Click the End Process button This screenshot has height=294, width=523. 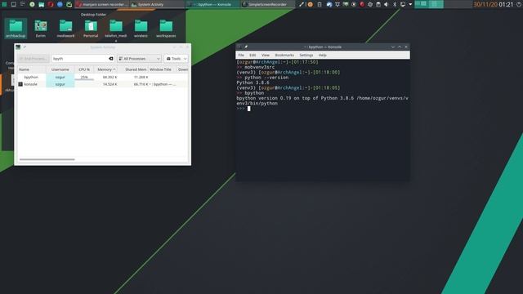(34, 59)
